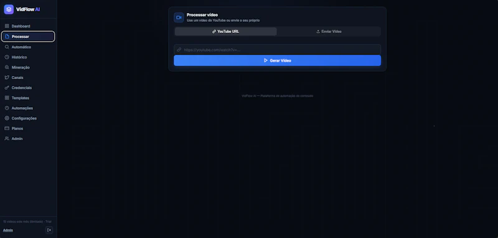Click the logout icon button
Image resolution: width=498 pixels, height=238 pixels.
(x=49, y=230)
